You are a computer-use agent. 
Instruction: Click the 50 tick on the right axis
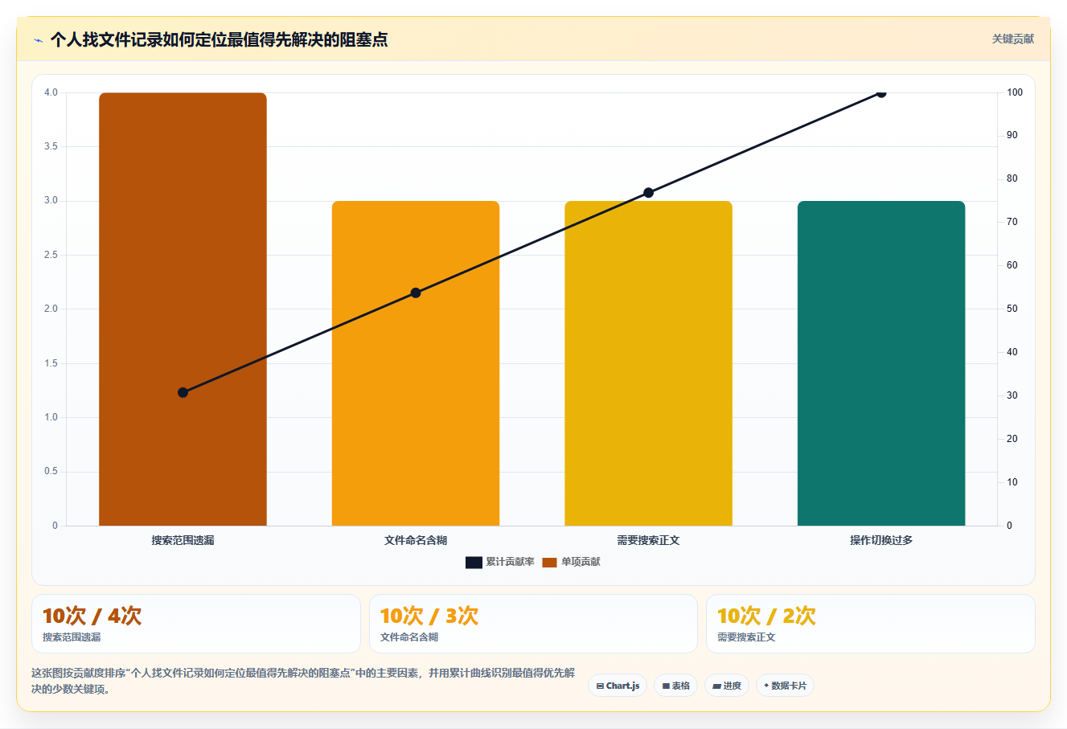click(x=1012, y=309)
